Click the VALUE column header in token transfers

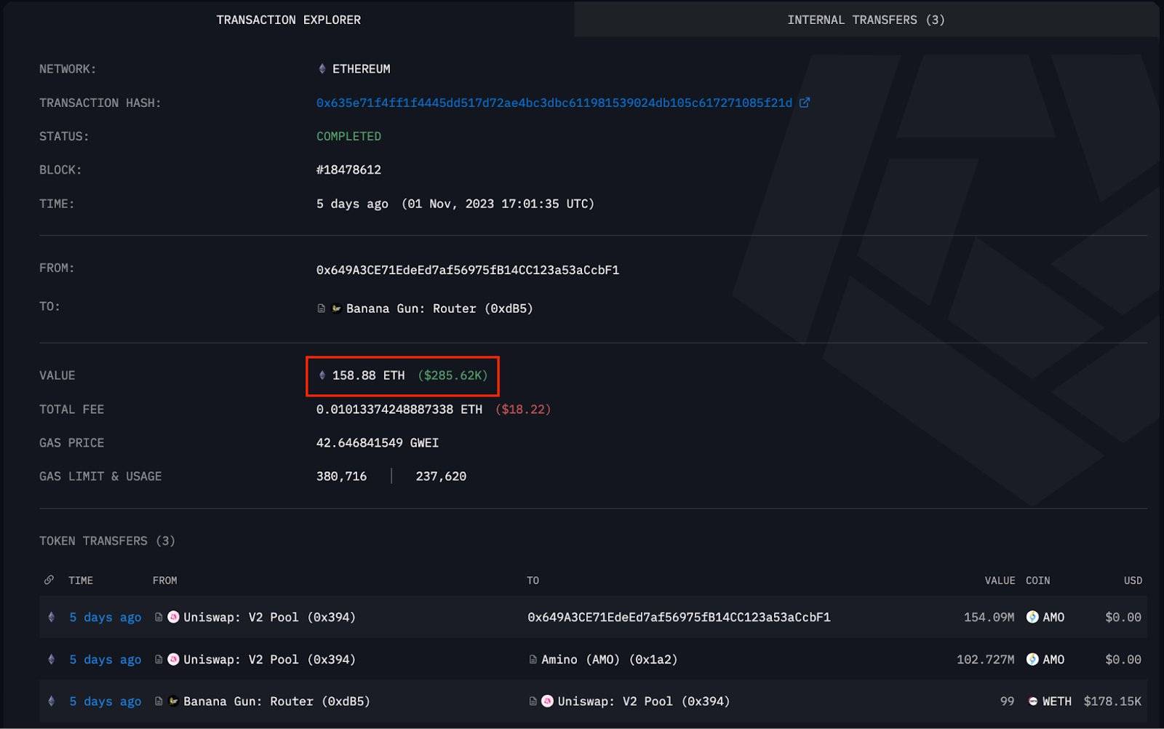click(x=999, y=580)
